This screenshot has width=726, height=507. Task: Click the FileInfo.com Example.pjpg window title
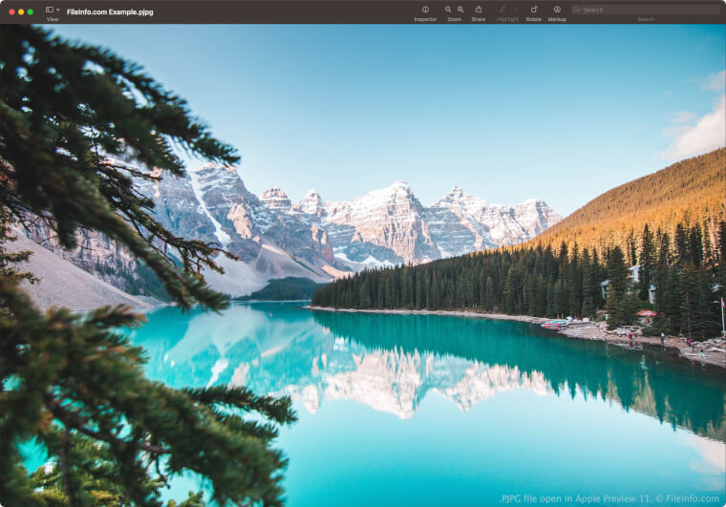coord(110,11)
